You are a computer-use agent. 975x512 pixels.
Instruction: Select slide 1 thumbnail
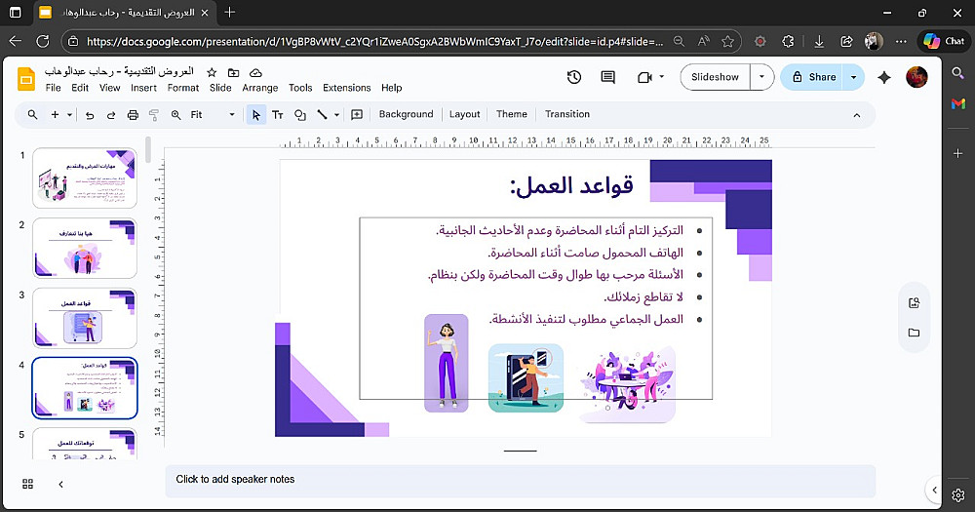[85, 177]
